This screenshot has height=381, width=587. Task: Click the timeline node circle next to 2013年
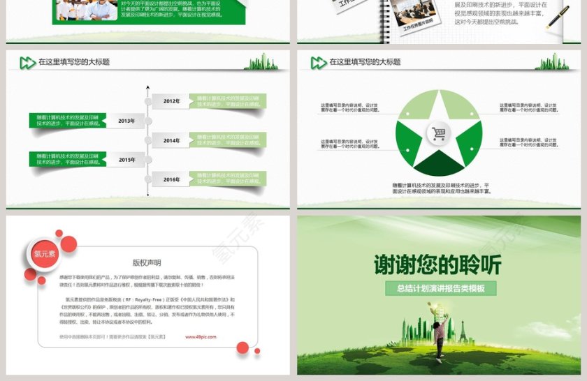tap(148, 121)
